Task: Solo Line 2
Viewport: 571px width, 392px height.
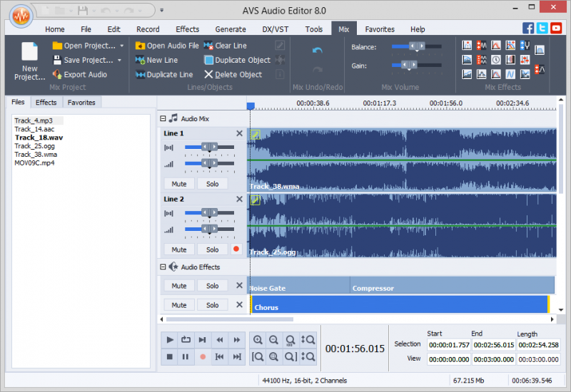Action: click(x=212, y=250)
